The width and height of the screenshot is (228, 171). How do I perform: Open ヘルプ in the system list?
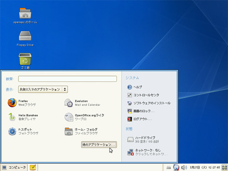(x=135, y=87)
